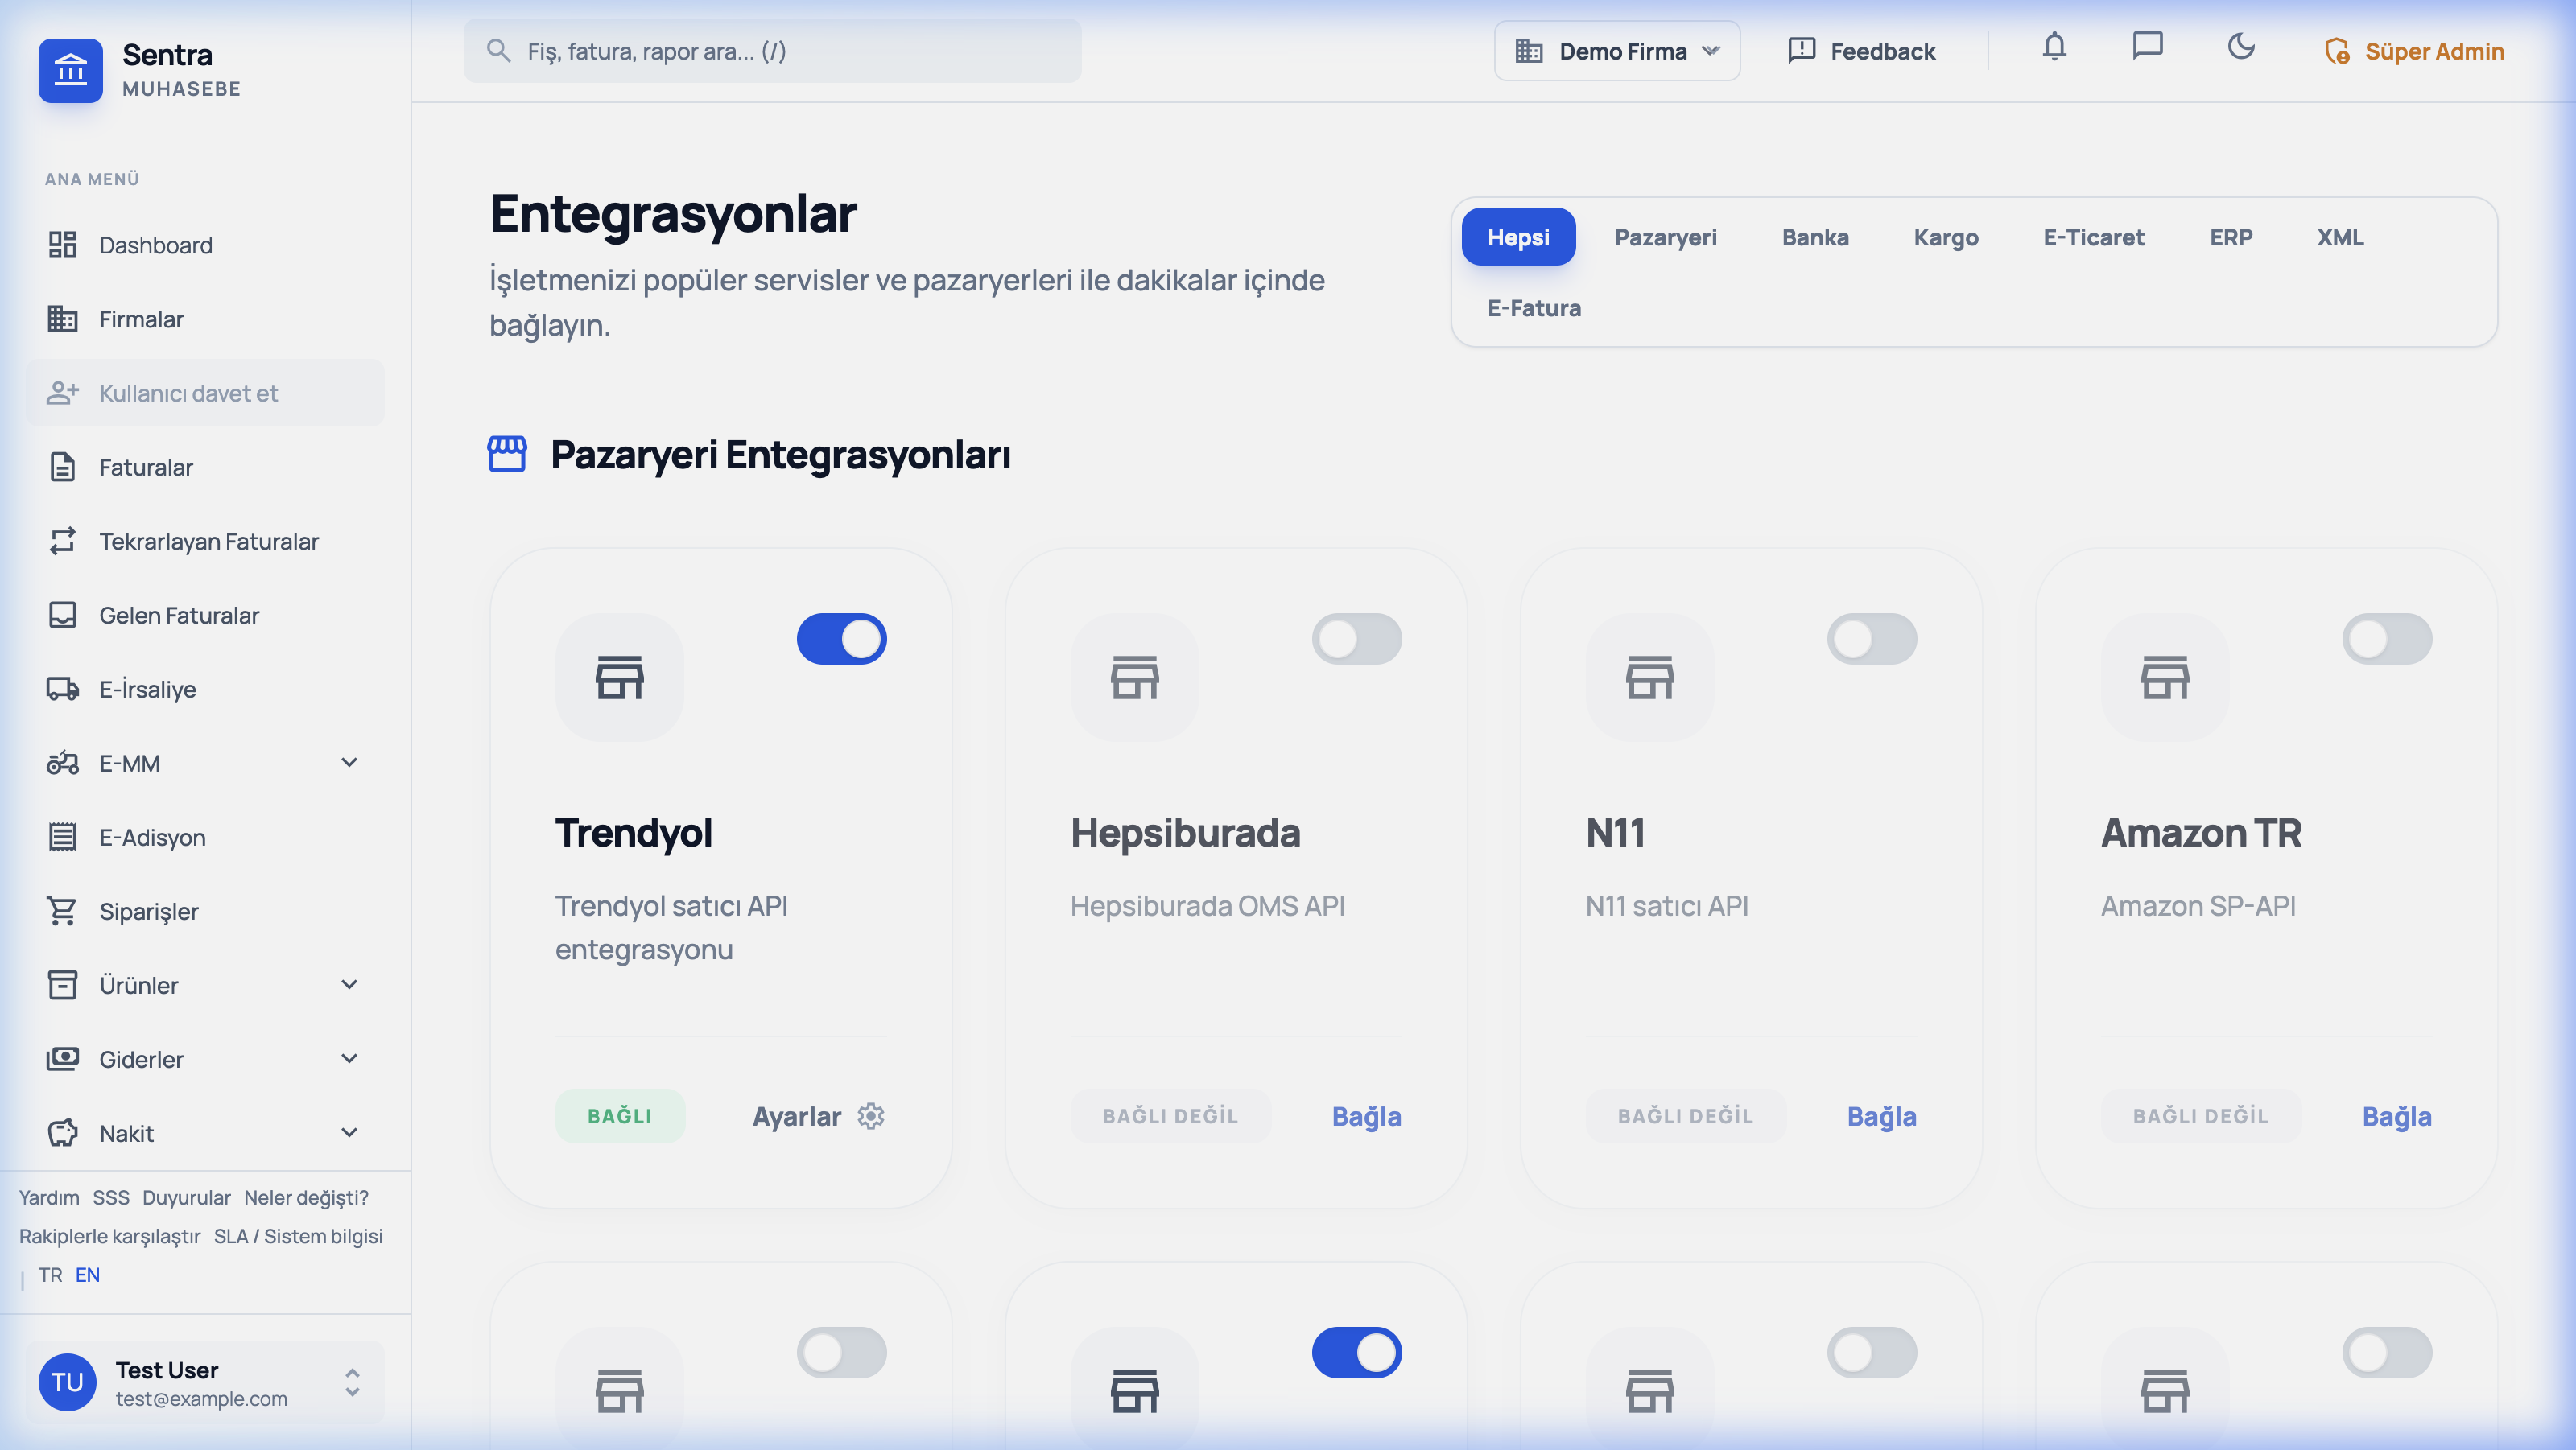This screenshot has height=1450, width=2576.
Task: Disable the Trendyol integration toggle
Action: pyautogui.click(x=841, y=639)
